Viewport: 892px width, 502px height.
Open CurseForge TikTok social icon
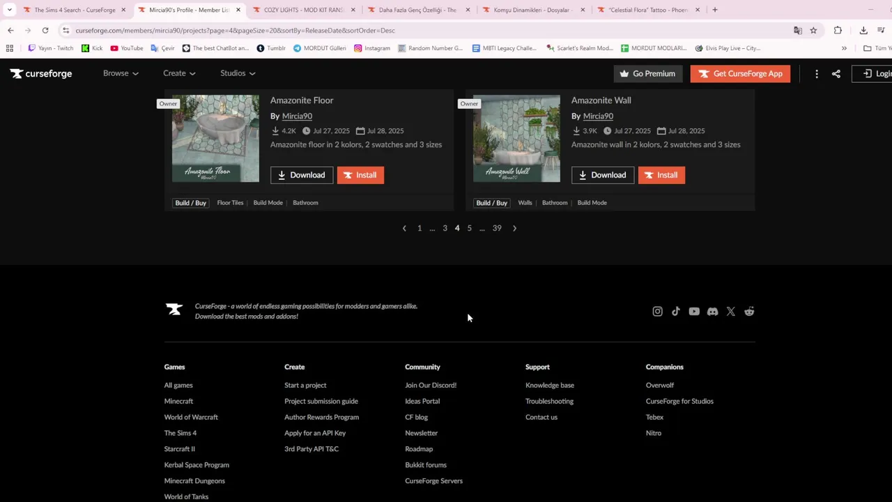[x=675, y=312]
